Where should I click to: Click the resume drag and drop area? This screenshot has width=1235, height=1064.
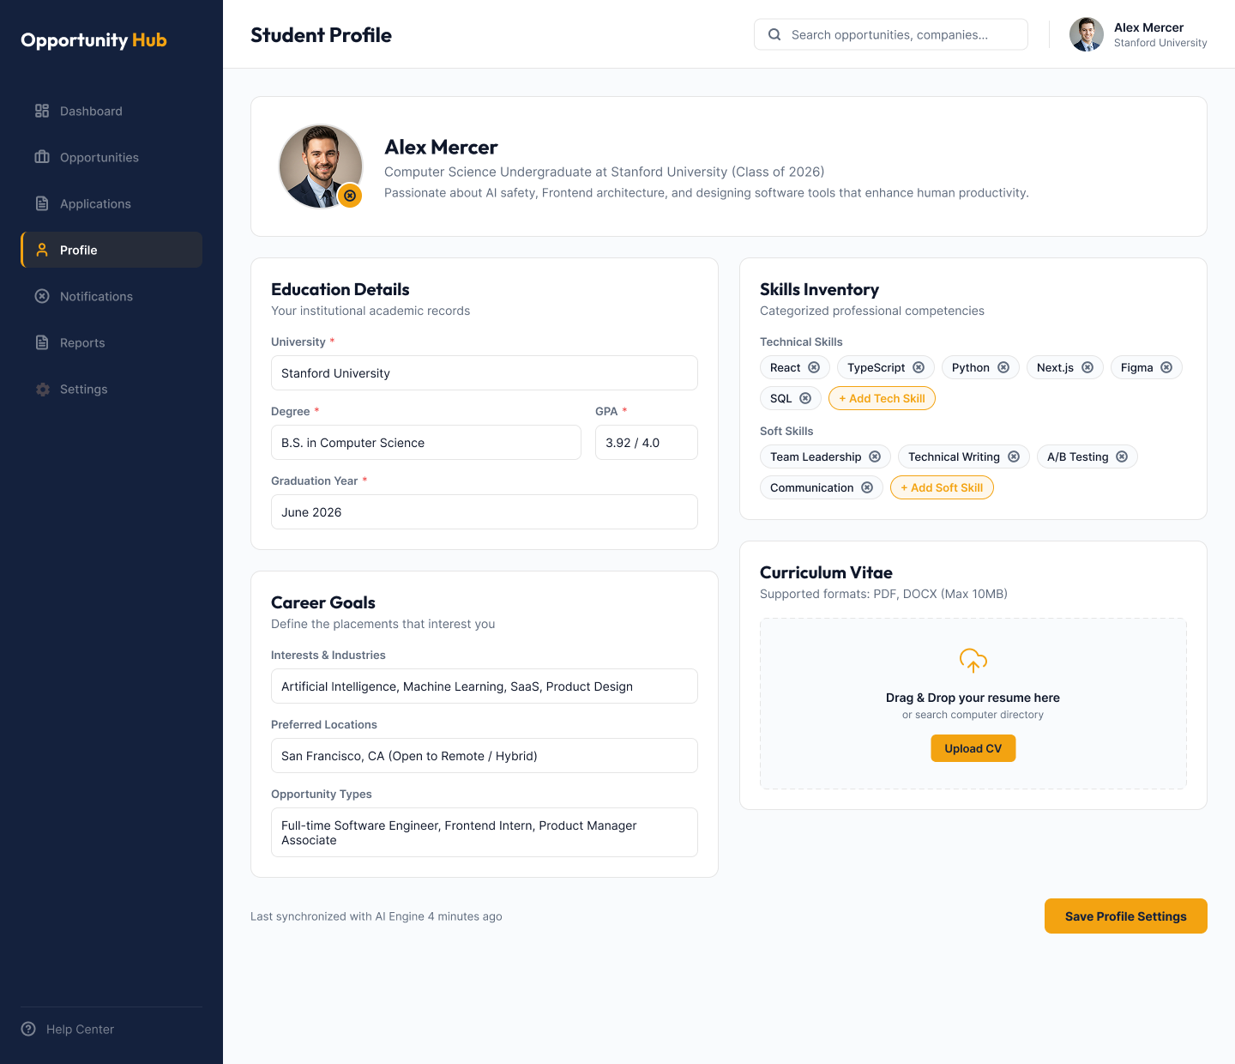pos(973,704)
